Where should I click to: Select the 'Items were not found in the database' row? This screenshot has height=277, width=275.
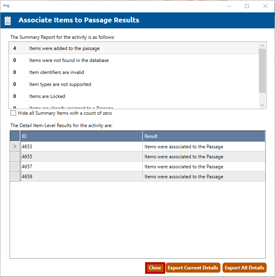click(x=134, y=60)
